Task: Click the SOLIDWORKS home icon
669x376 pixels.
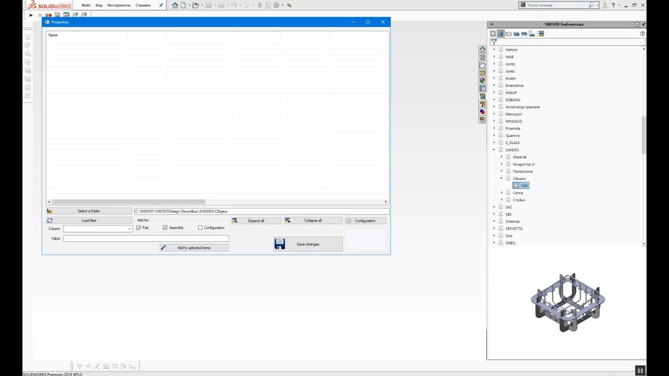Action: tap(175, 5)
